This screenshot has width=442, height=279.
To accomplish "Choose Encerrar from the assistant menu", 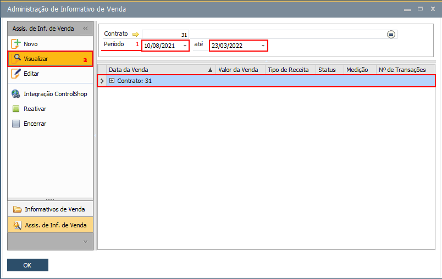I will pyautogui.click(x=35, y=124).
